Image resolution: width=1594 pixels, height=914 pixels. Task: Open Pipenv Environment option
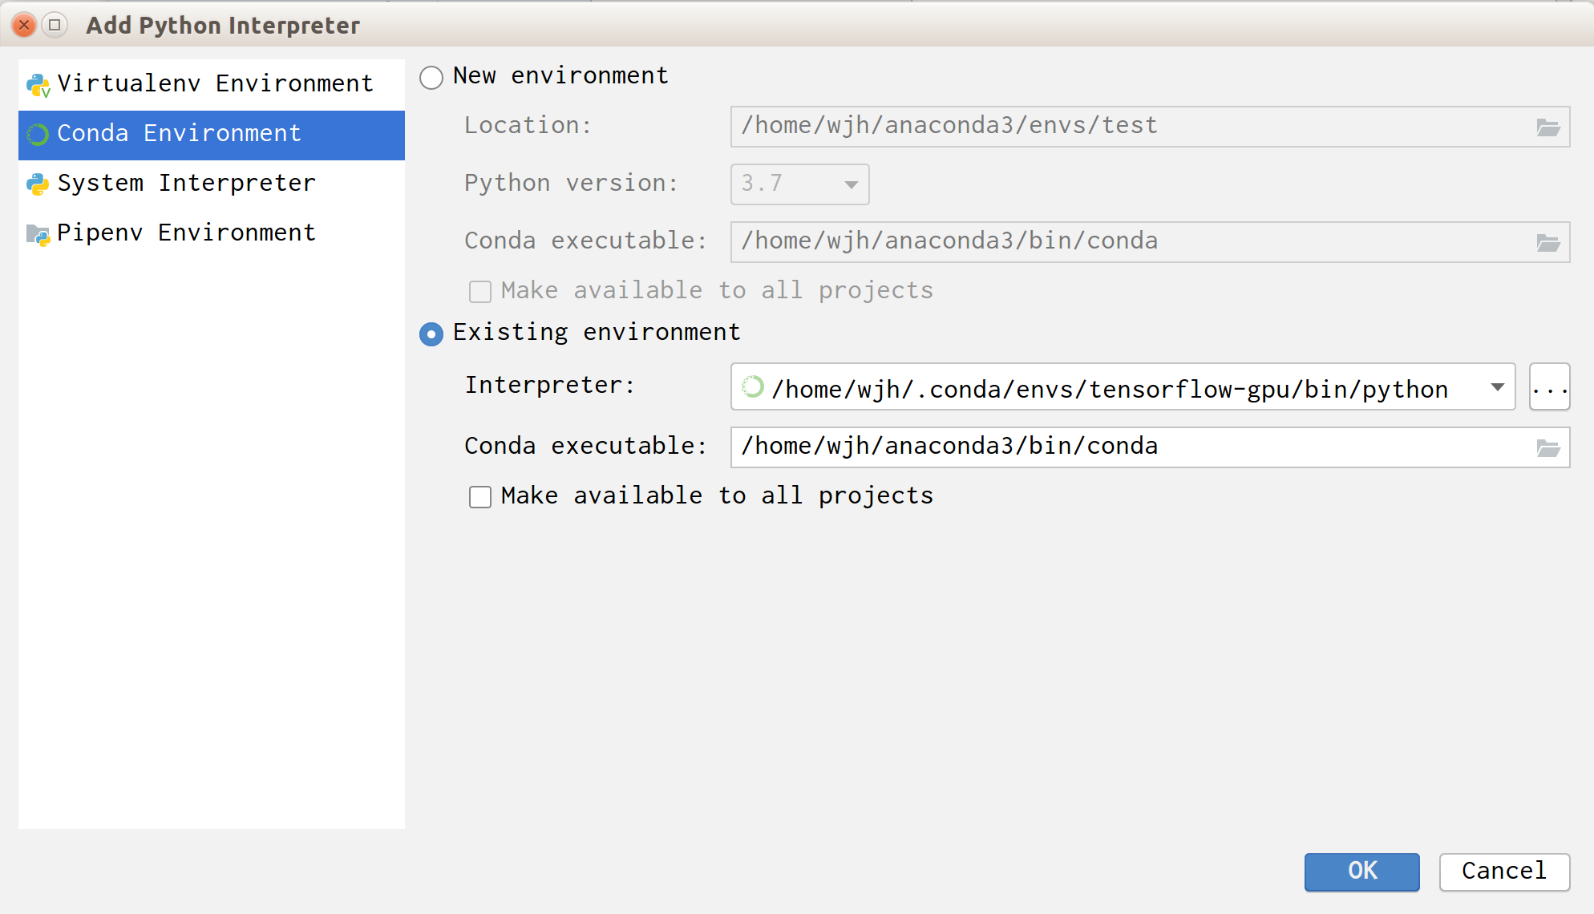click(212, 233)
